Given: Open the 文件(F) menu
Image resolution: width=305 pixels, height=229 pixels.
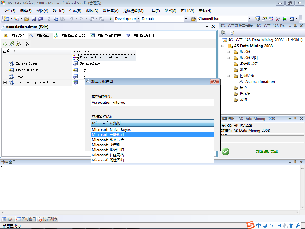Looking at the screenshot, I should coord(9,11).
